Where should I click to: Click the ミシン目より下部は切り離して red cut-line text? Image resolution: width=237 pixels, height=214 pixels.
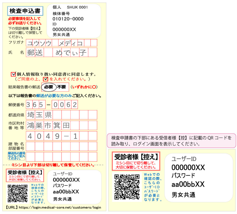[53, 165]
